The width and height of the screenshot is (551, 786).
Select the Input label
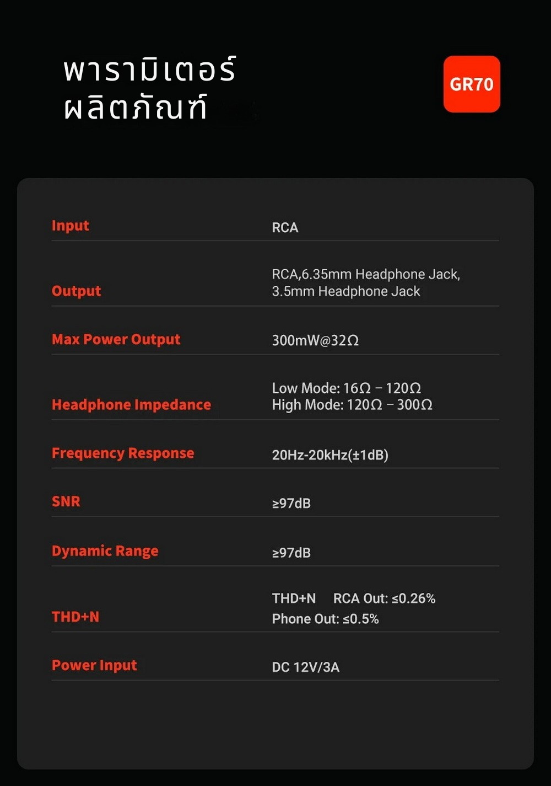tap(70, 226)
